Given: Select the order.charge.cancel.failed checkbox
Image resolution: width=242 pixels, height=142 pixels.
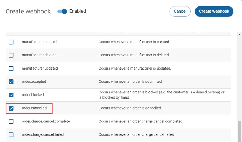Looking at the screenshot, I should pos(11,134).
